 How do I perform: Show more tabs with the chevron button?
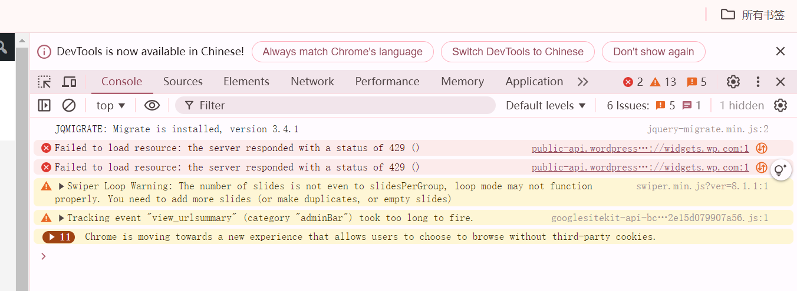pos(582,82)
